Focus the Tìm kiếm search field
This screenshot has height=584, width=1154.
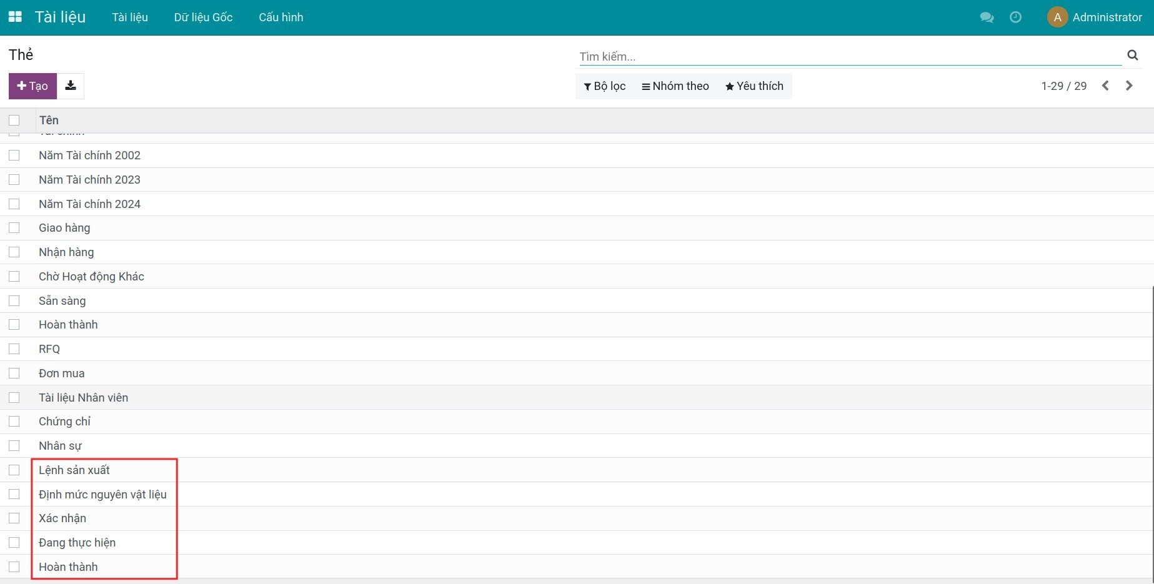[850, 57]
